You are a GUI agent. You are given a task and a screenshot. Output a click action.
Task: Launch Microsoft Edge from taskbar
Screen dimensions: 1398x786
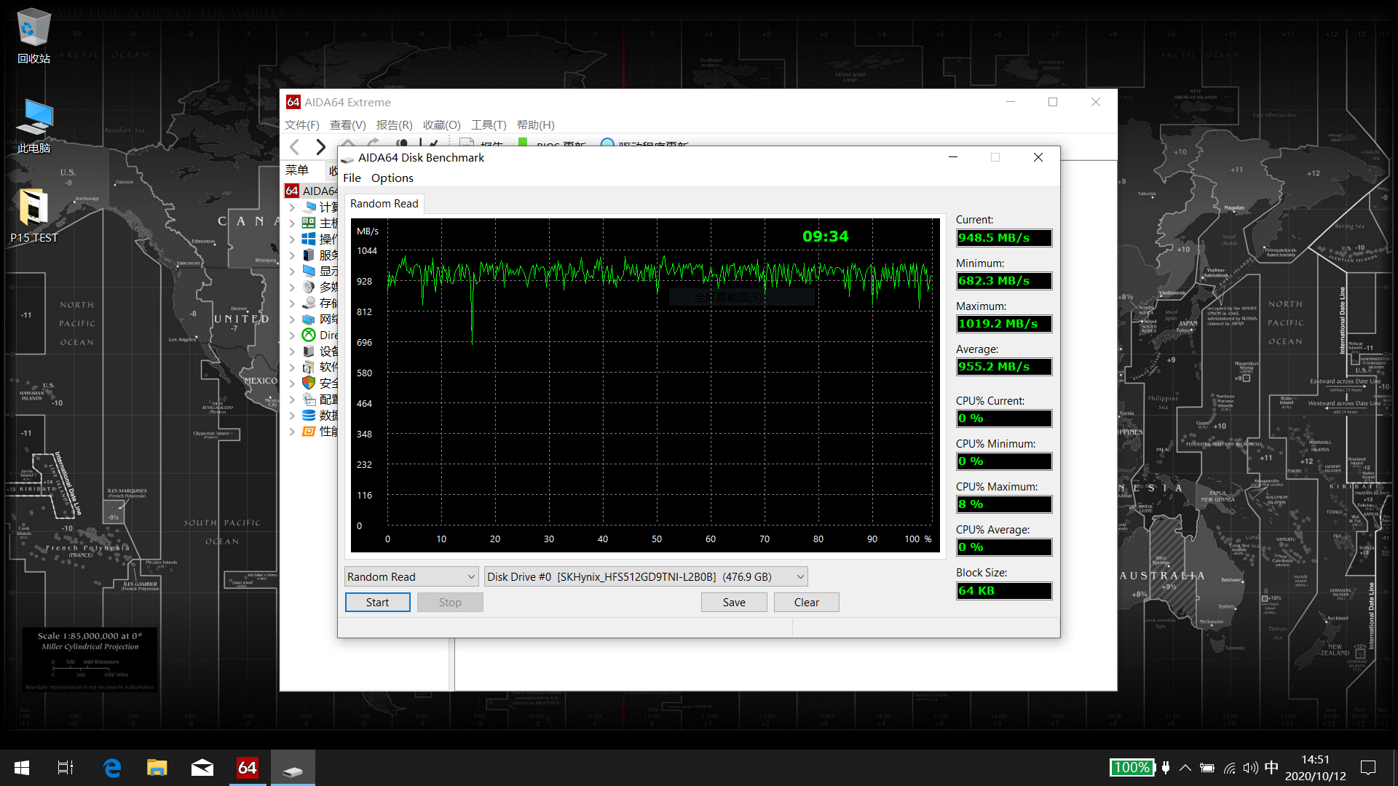[x=112, y=768]
